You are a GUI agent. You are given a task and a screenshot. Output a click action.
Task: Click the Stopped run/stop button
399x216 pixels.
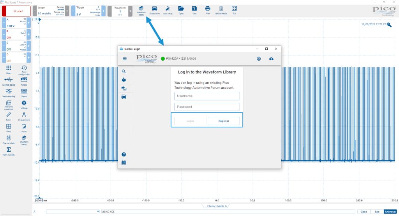coord(16,11)
